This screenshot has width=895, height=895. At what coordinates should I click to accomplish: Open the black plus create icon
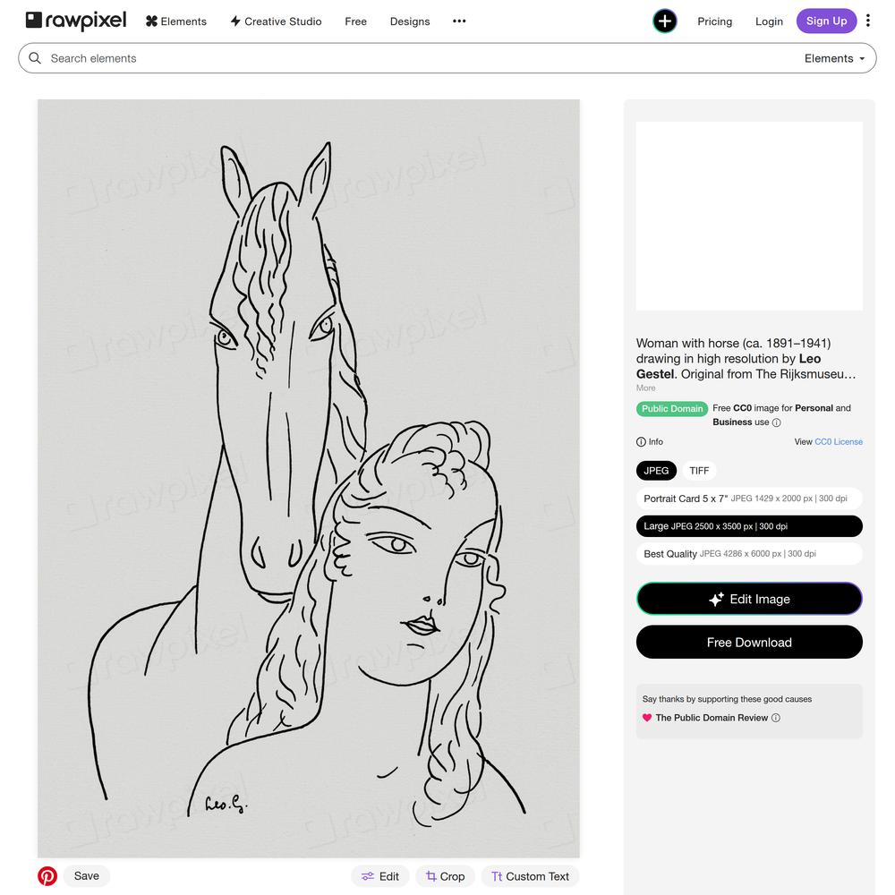(x=664, y=21)
